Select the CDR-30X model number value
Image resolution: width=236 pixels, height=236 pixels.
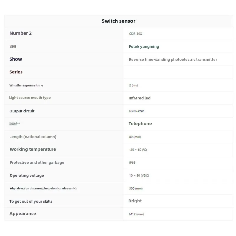135,34
